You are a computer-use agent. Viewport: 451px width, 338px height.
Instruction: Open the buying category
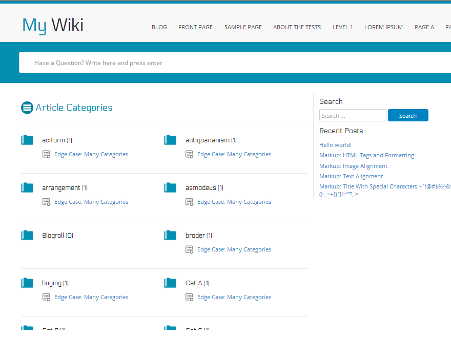click(55, 283)
